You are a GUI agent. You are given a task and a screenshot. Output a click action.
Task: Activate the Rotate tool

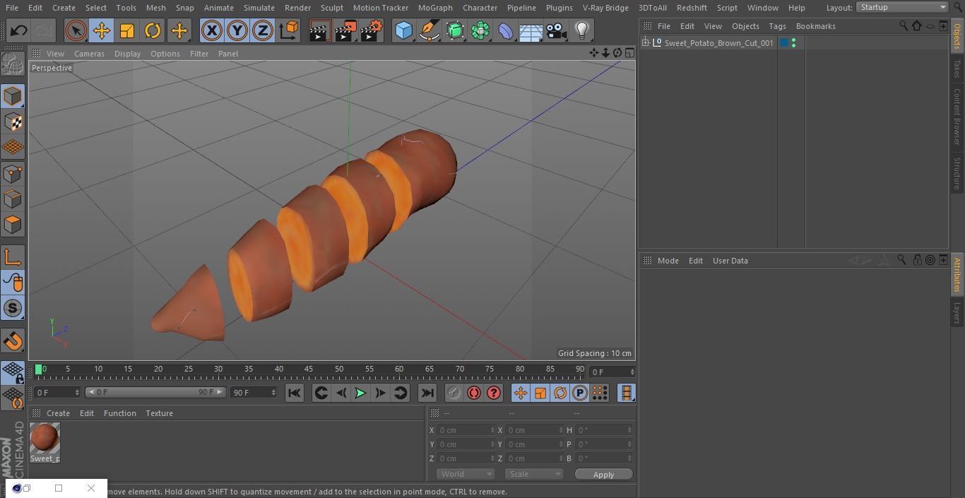[x=153, y=31]
